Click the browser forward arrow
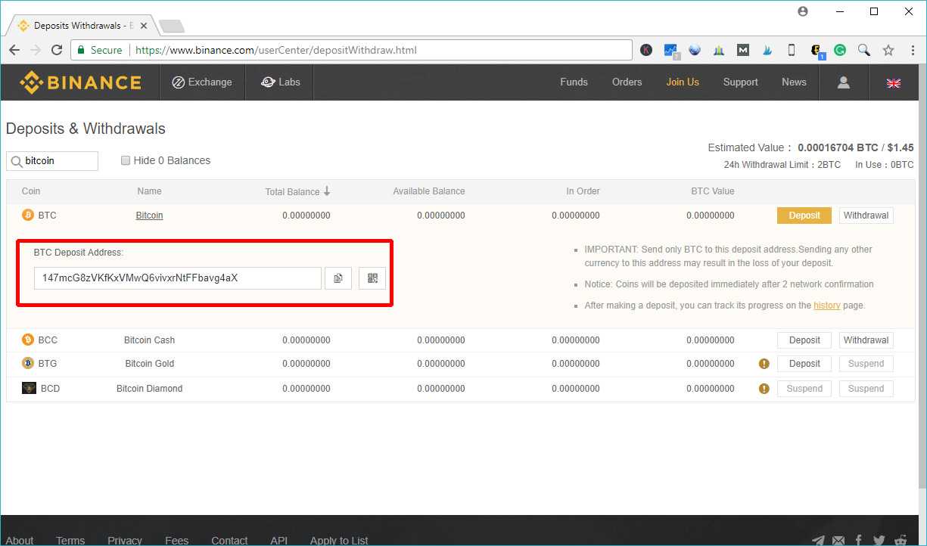 (36, 50)
